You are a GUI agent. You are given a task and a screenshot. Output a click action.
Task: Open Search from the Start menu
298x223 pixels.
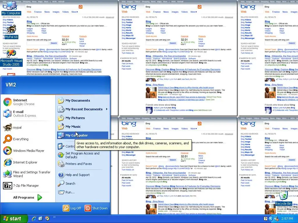tap(82, 184)
